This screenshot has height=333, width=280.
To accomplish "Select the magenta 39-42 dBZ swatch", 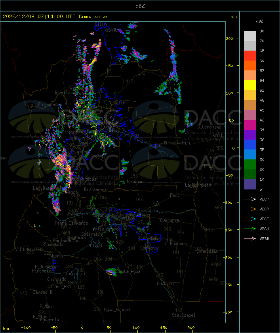I will [x=250, y=125].
